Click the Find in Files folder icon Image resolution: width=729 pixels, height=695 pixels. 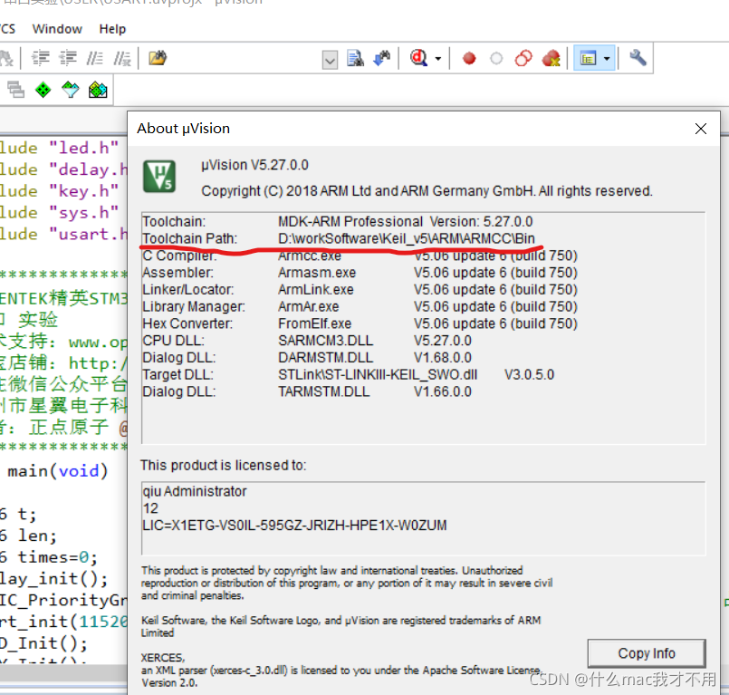click(x=158, y=58)
